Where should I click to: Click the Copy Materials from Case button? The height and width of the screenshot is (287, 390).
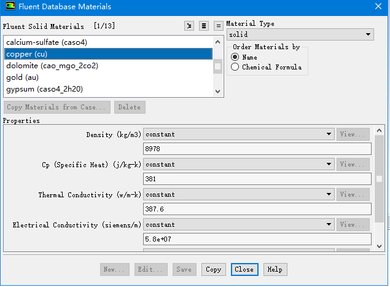point(57,107)
